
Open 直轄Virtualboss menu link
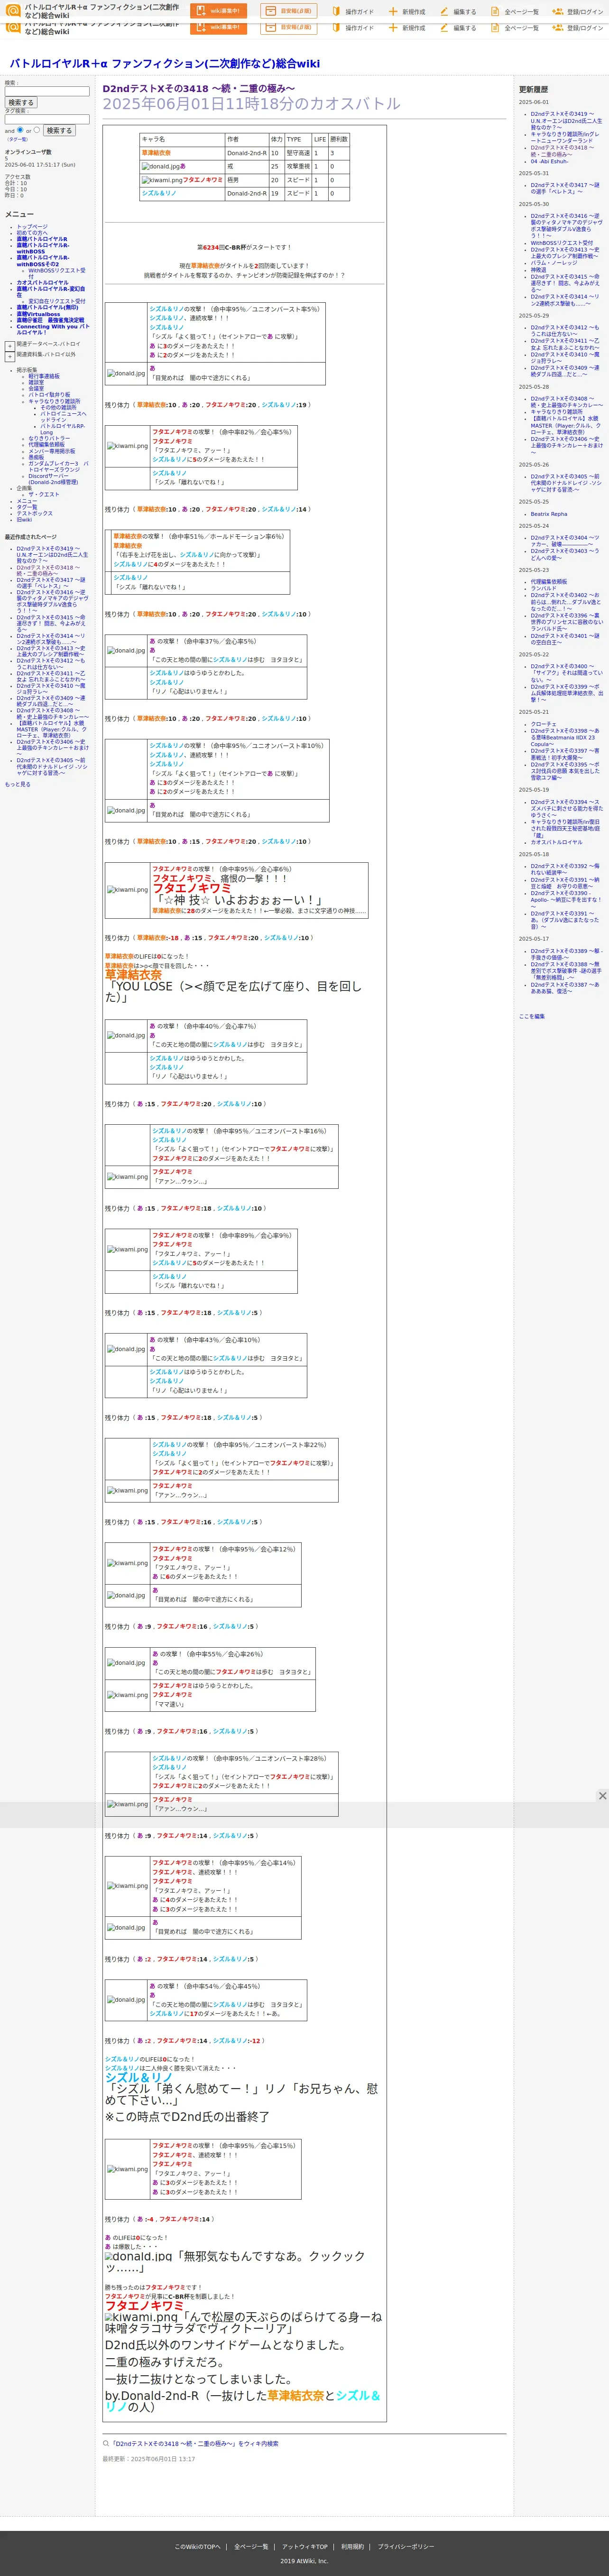pos(38,314)
